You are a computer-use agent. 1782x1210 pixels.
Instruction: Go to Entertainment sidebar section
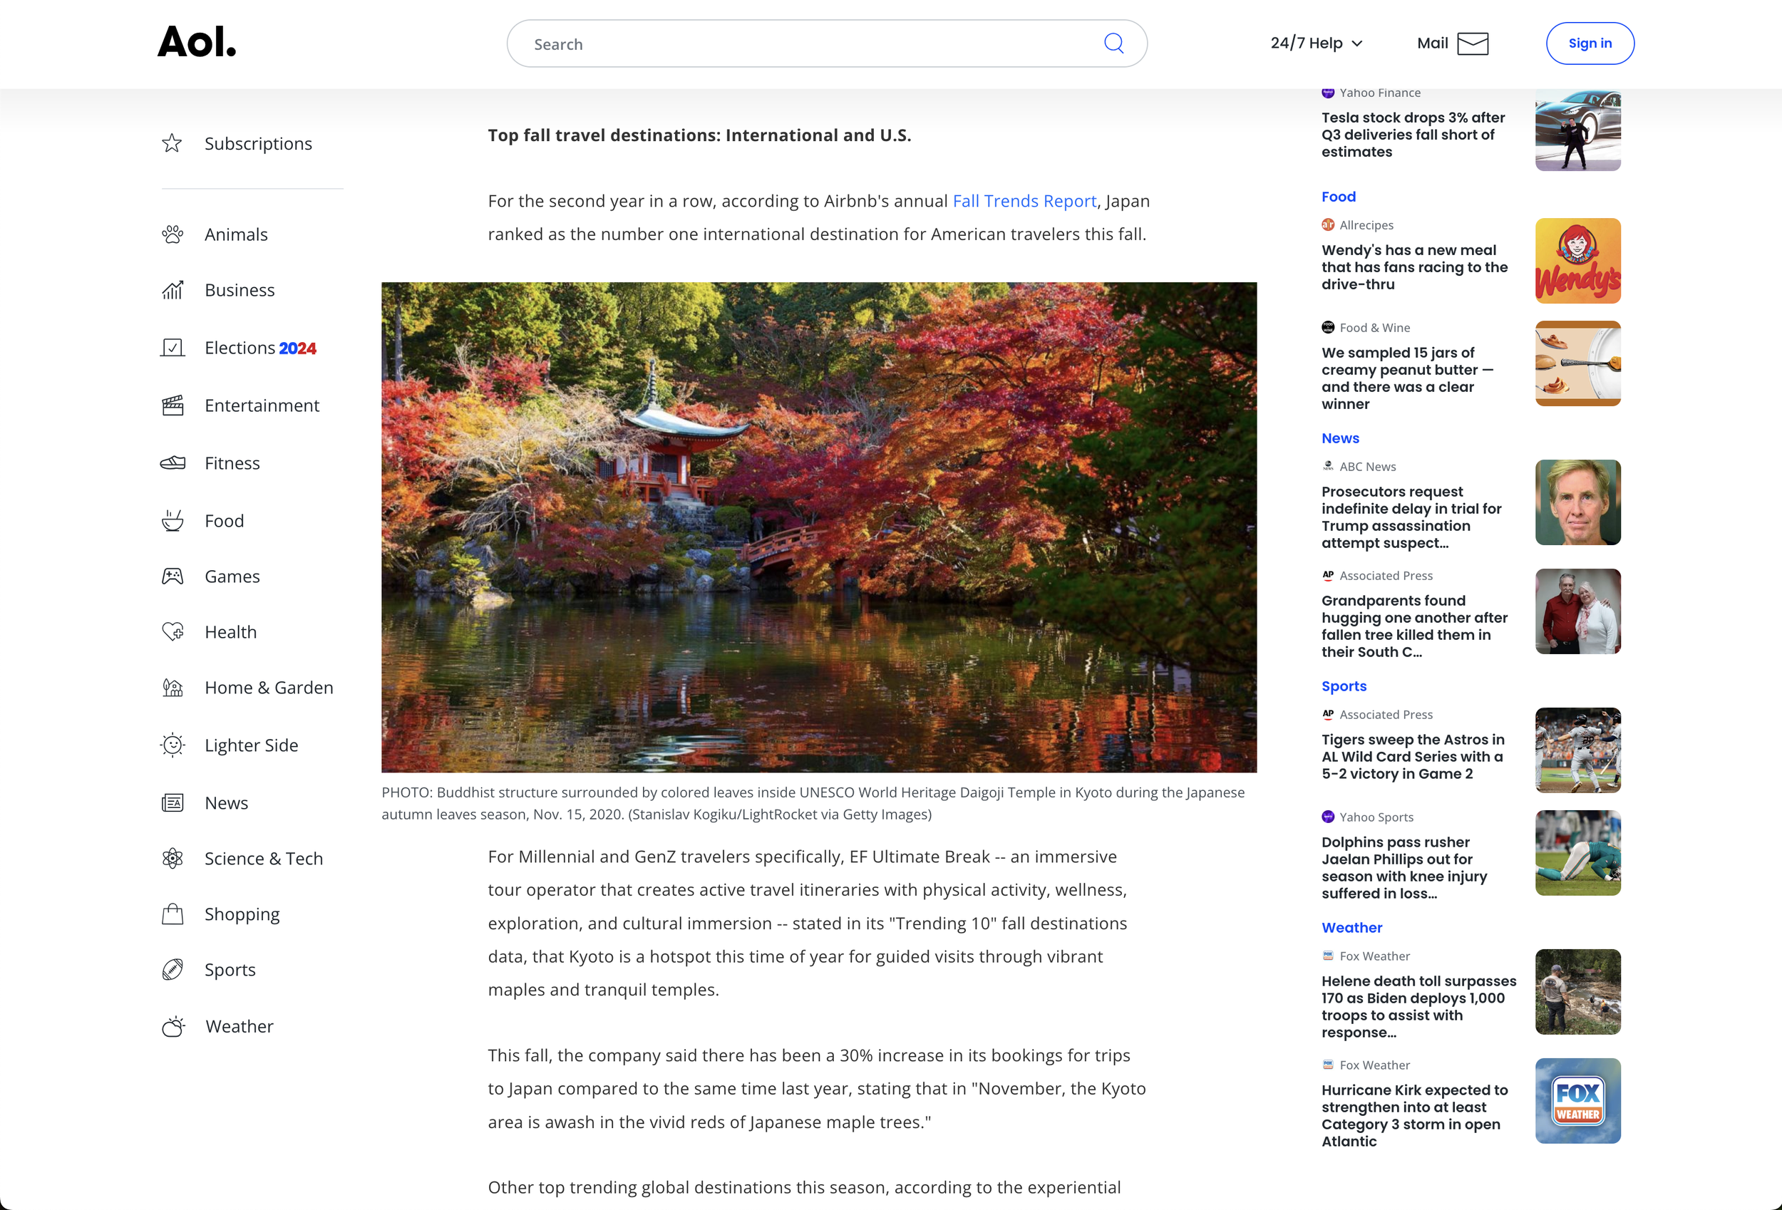click(262, 405)
